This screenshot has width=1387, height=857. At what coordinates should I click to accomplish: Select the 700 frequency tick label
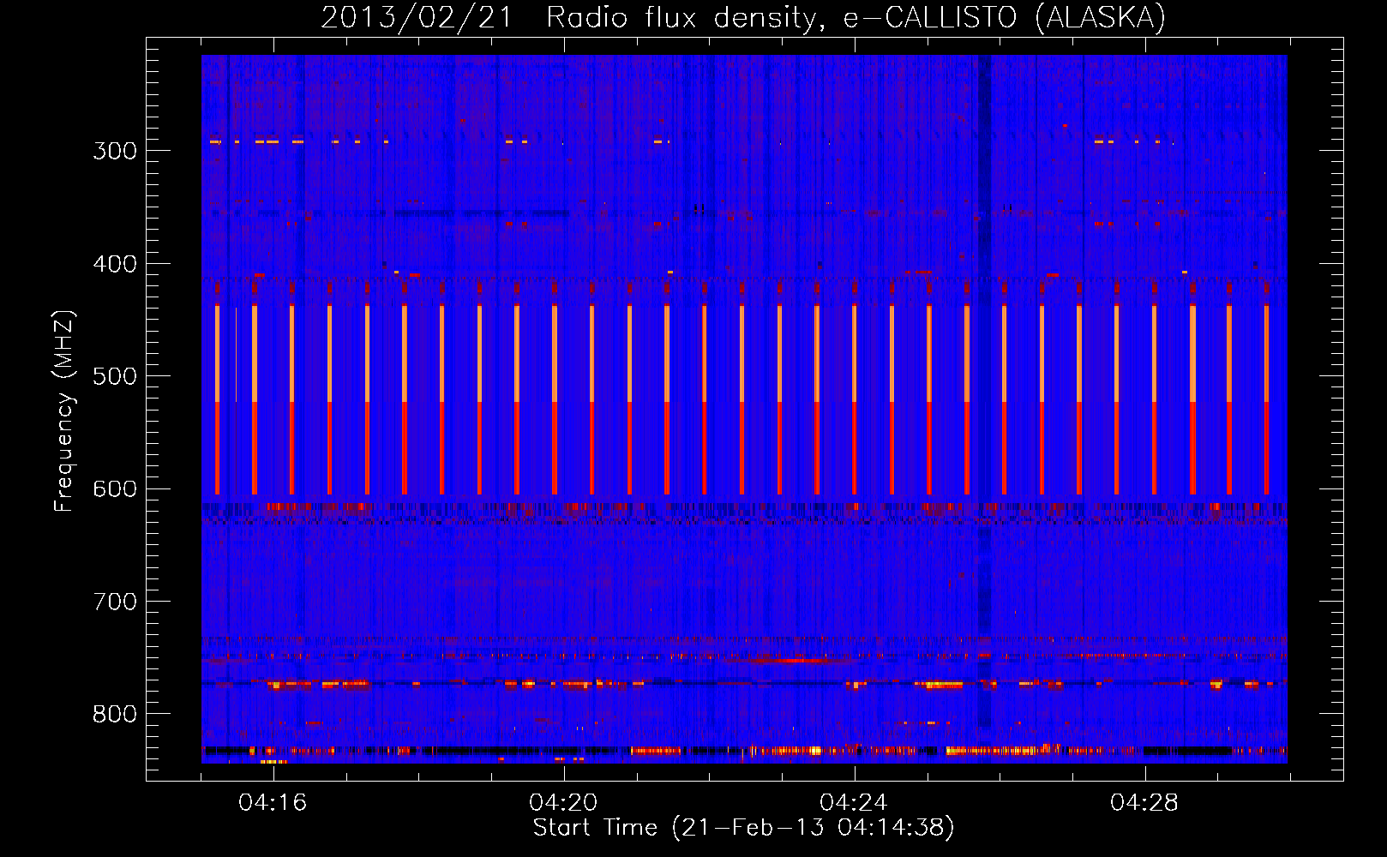(115, 602)
